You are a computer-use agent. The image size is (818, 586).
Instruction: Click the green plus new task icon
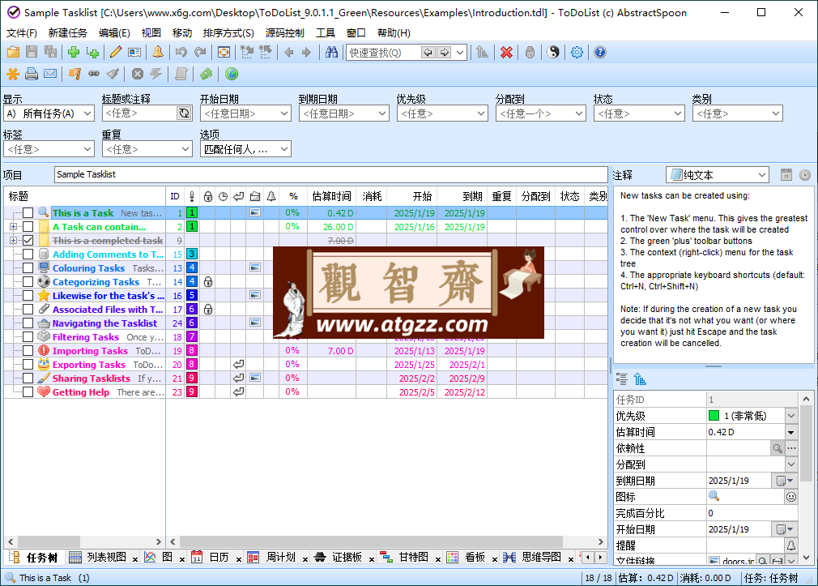coord(74,52)
